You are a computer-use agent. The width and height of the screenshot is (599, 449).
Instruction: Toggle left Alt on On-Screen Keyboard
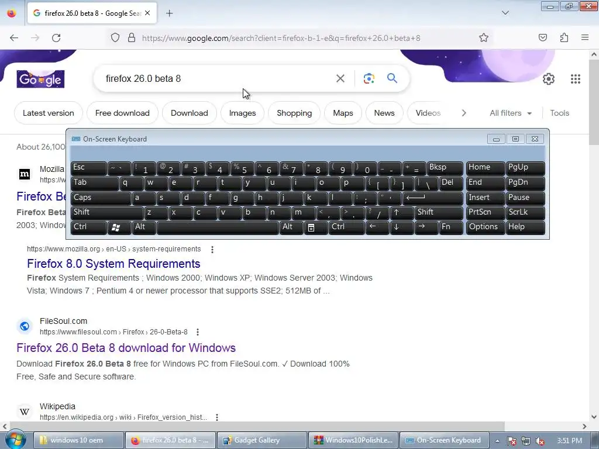143,227
